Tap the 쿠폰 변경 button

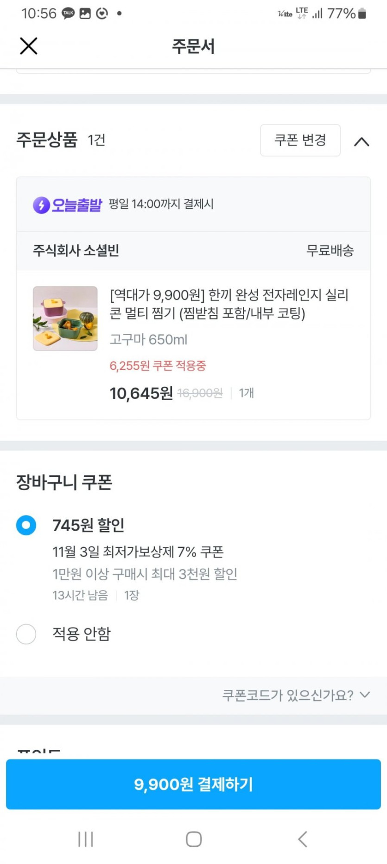coord(300,140)
